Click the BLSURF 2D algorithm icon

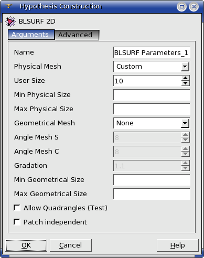tap(10, 21)
